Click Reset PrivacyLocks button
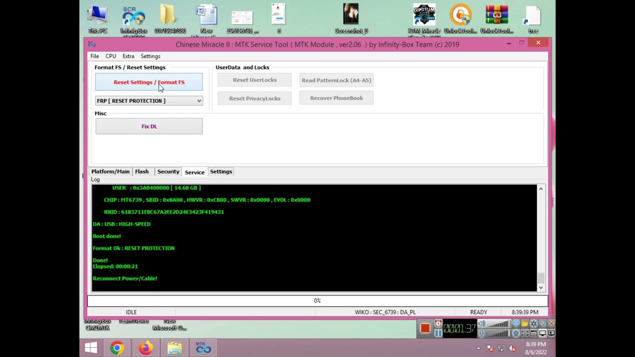 coord(254,98)
